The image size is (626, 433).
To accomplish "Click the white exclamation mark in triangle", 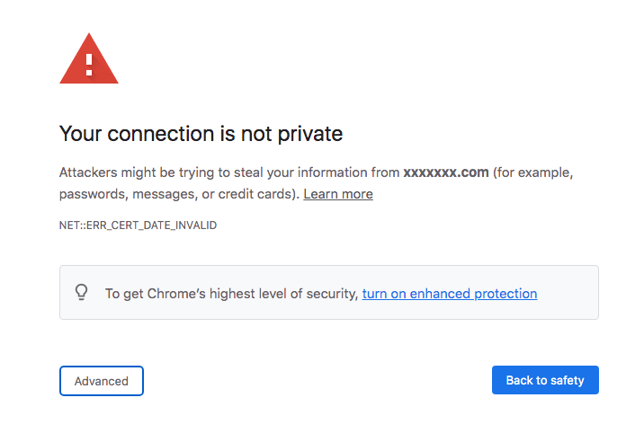I will click(89, 65).
